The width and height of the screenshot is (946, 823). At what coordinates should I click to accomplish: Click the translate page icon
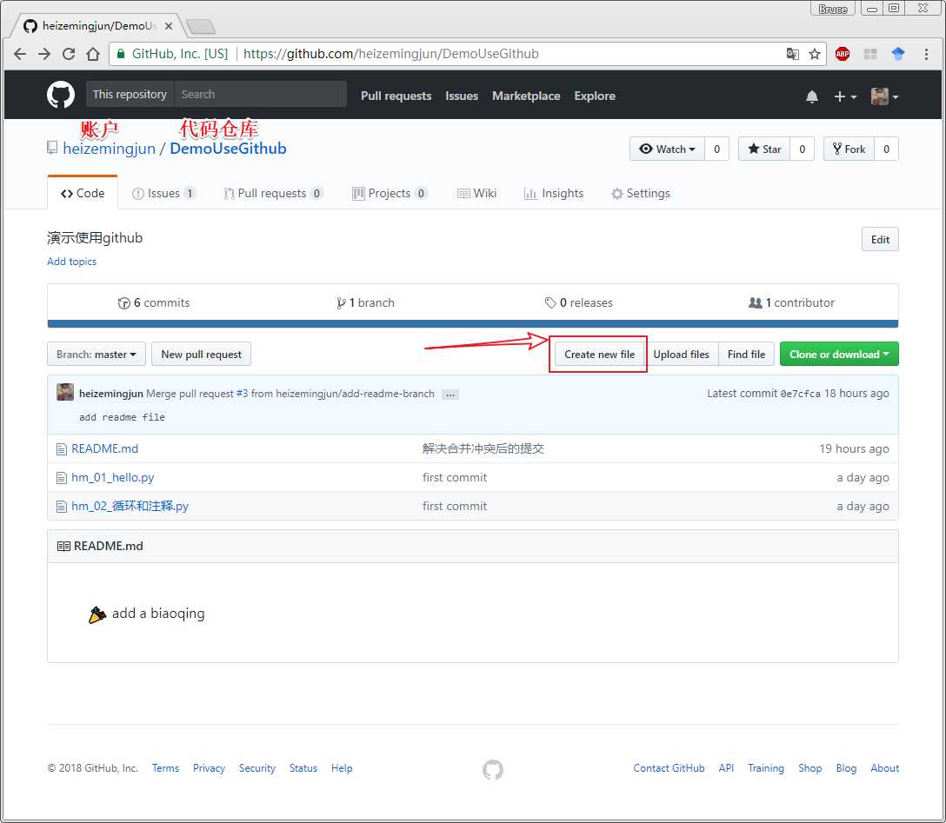[793, 54]
